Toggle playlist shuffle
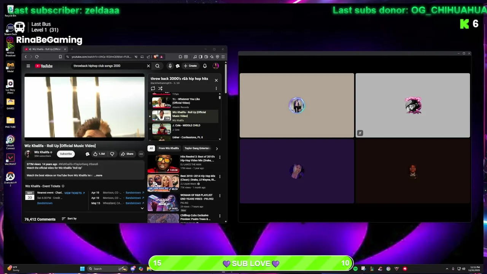The width and height of the screenshot is (487, 274). pos(160,88)
